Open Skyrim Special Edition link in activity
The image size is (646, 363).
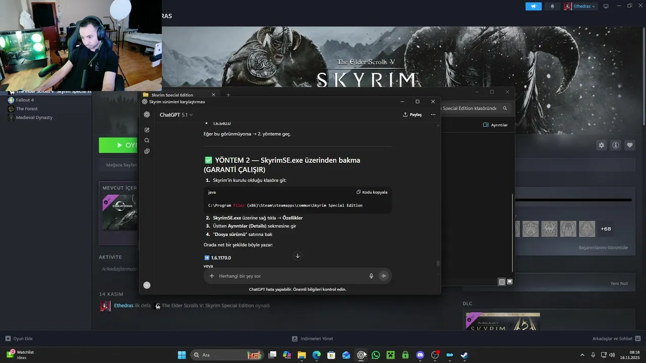point(207,306)
